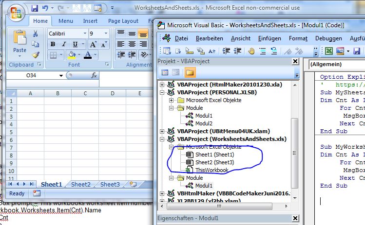
Task: Apply the yellow Fill Color
Action: point(72,55)
